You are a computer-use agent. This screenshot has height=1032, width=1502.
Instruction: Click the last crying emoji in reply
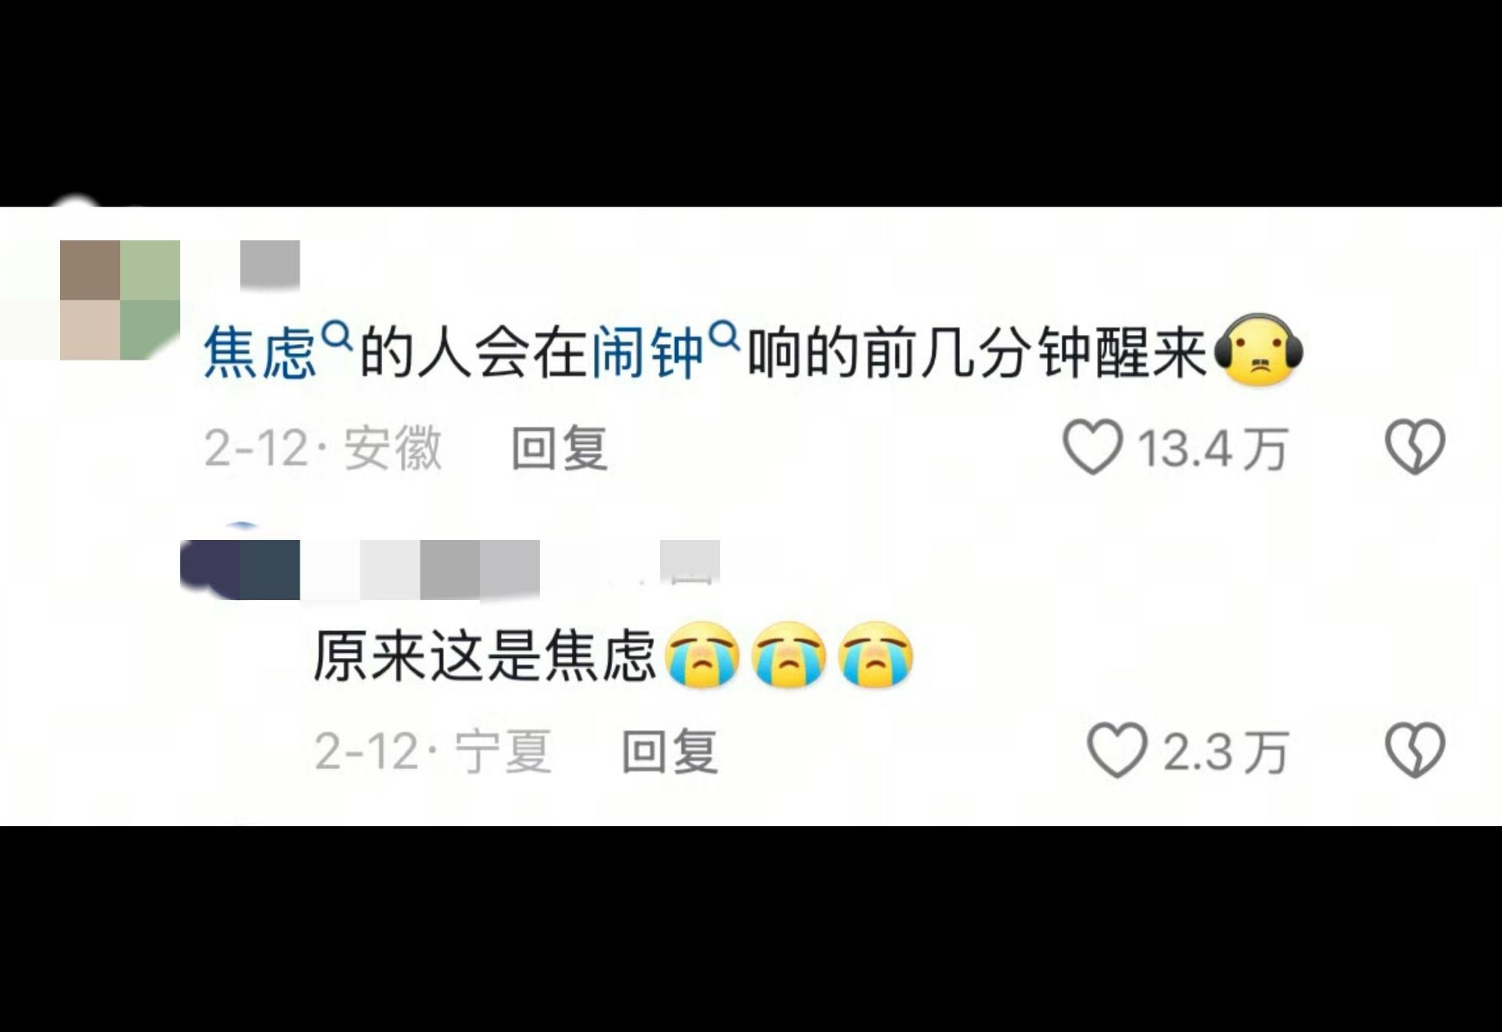tap(875, 656)
